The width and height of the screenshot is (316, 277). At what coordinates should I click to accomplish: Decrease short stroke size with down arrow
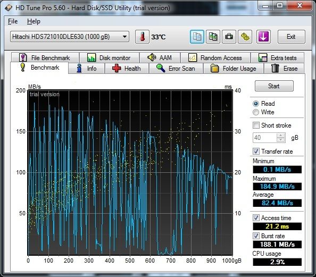[x=281, y=140]
